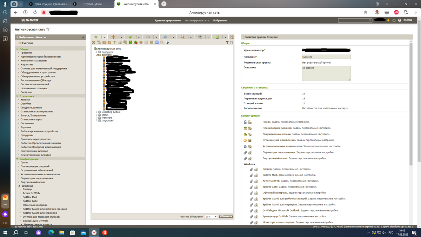Click the browser bookmark icon
This screenshot has height=237, width=421.
pyautogui.click(x=365, y=12)
